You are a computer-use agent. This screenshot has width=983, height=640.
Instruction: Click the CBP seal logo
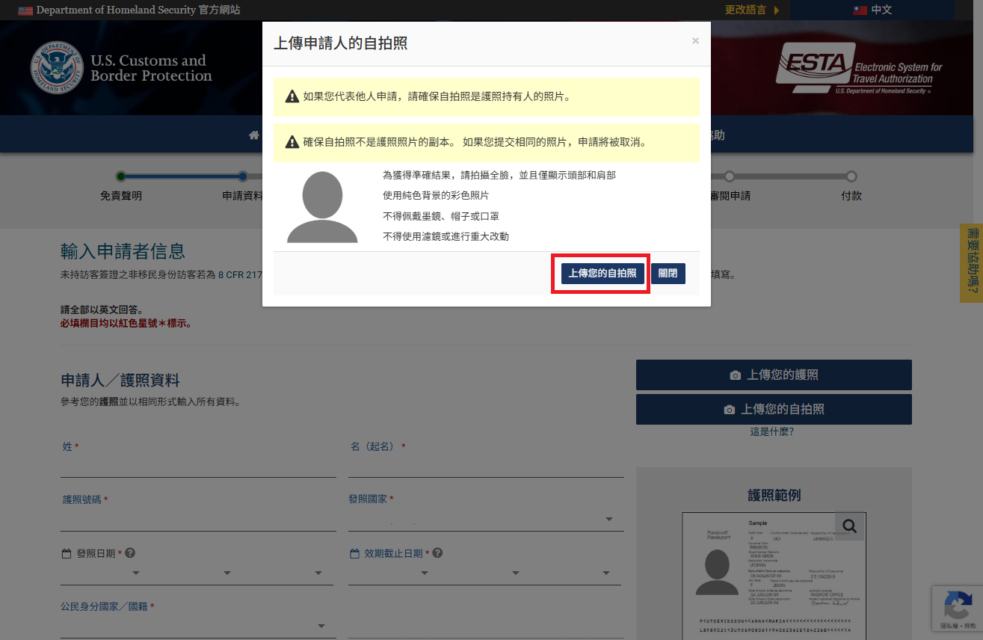tap(58, 67)
